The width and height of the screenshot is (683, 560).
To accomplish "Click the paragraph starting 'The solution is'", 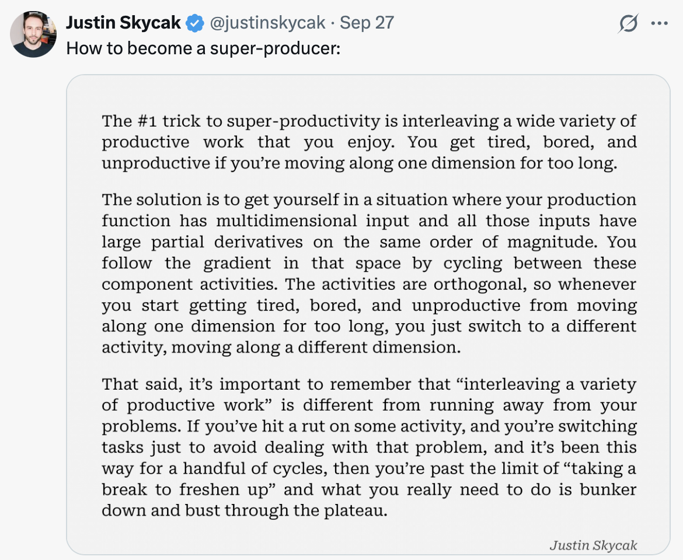I will pos(369,273).
